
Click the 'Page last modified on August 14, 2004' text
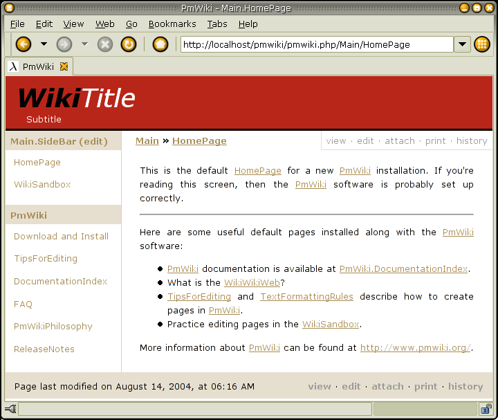tap(134, 386)
